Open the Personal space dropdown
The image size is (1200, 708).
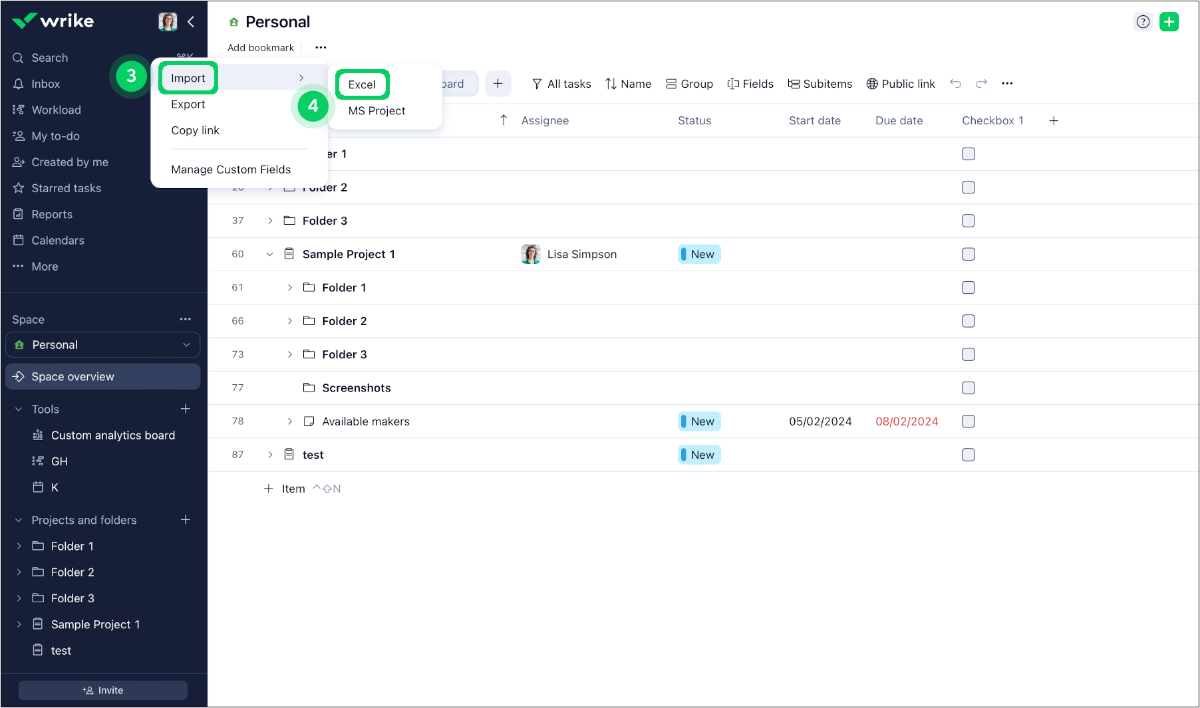pos(103,345)
